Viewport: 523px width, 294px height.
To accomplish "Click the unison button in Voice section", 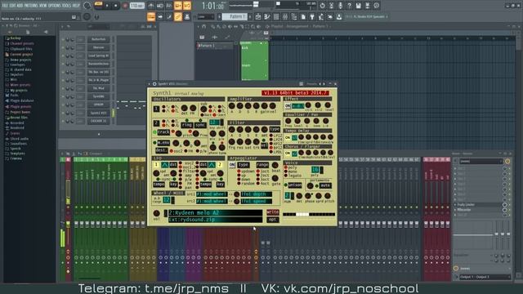I will click(294, 185).
